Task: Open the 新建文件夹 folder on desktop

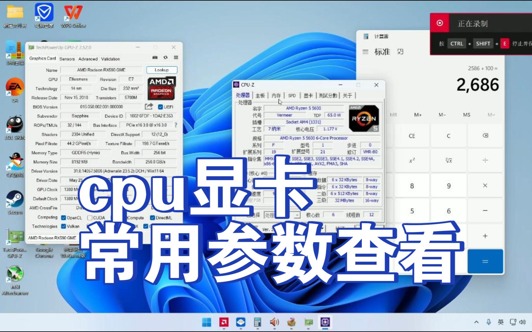Action: point(15,16)
